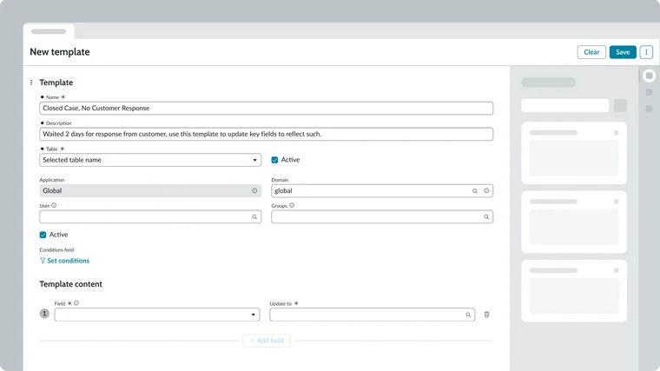This screenshot has height=371, width=660.
Task: Click the search icon in Groups field
Action: [x=486, y=217]
